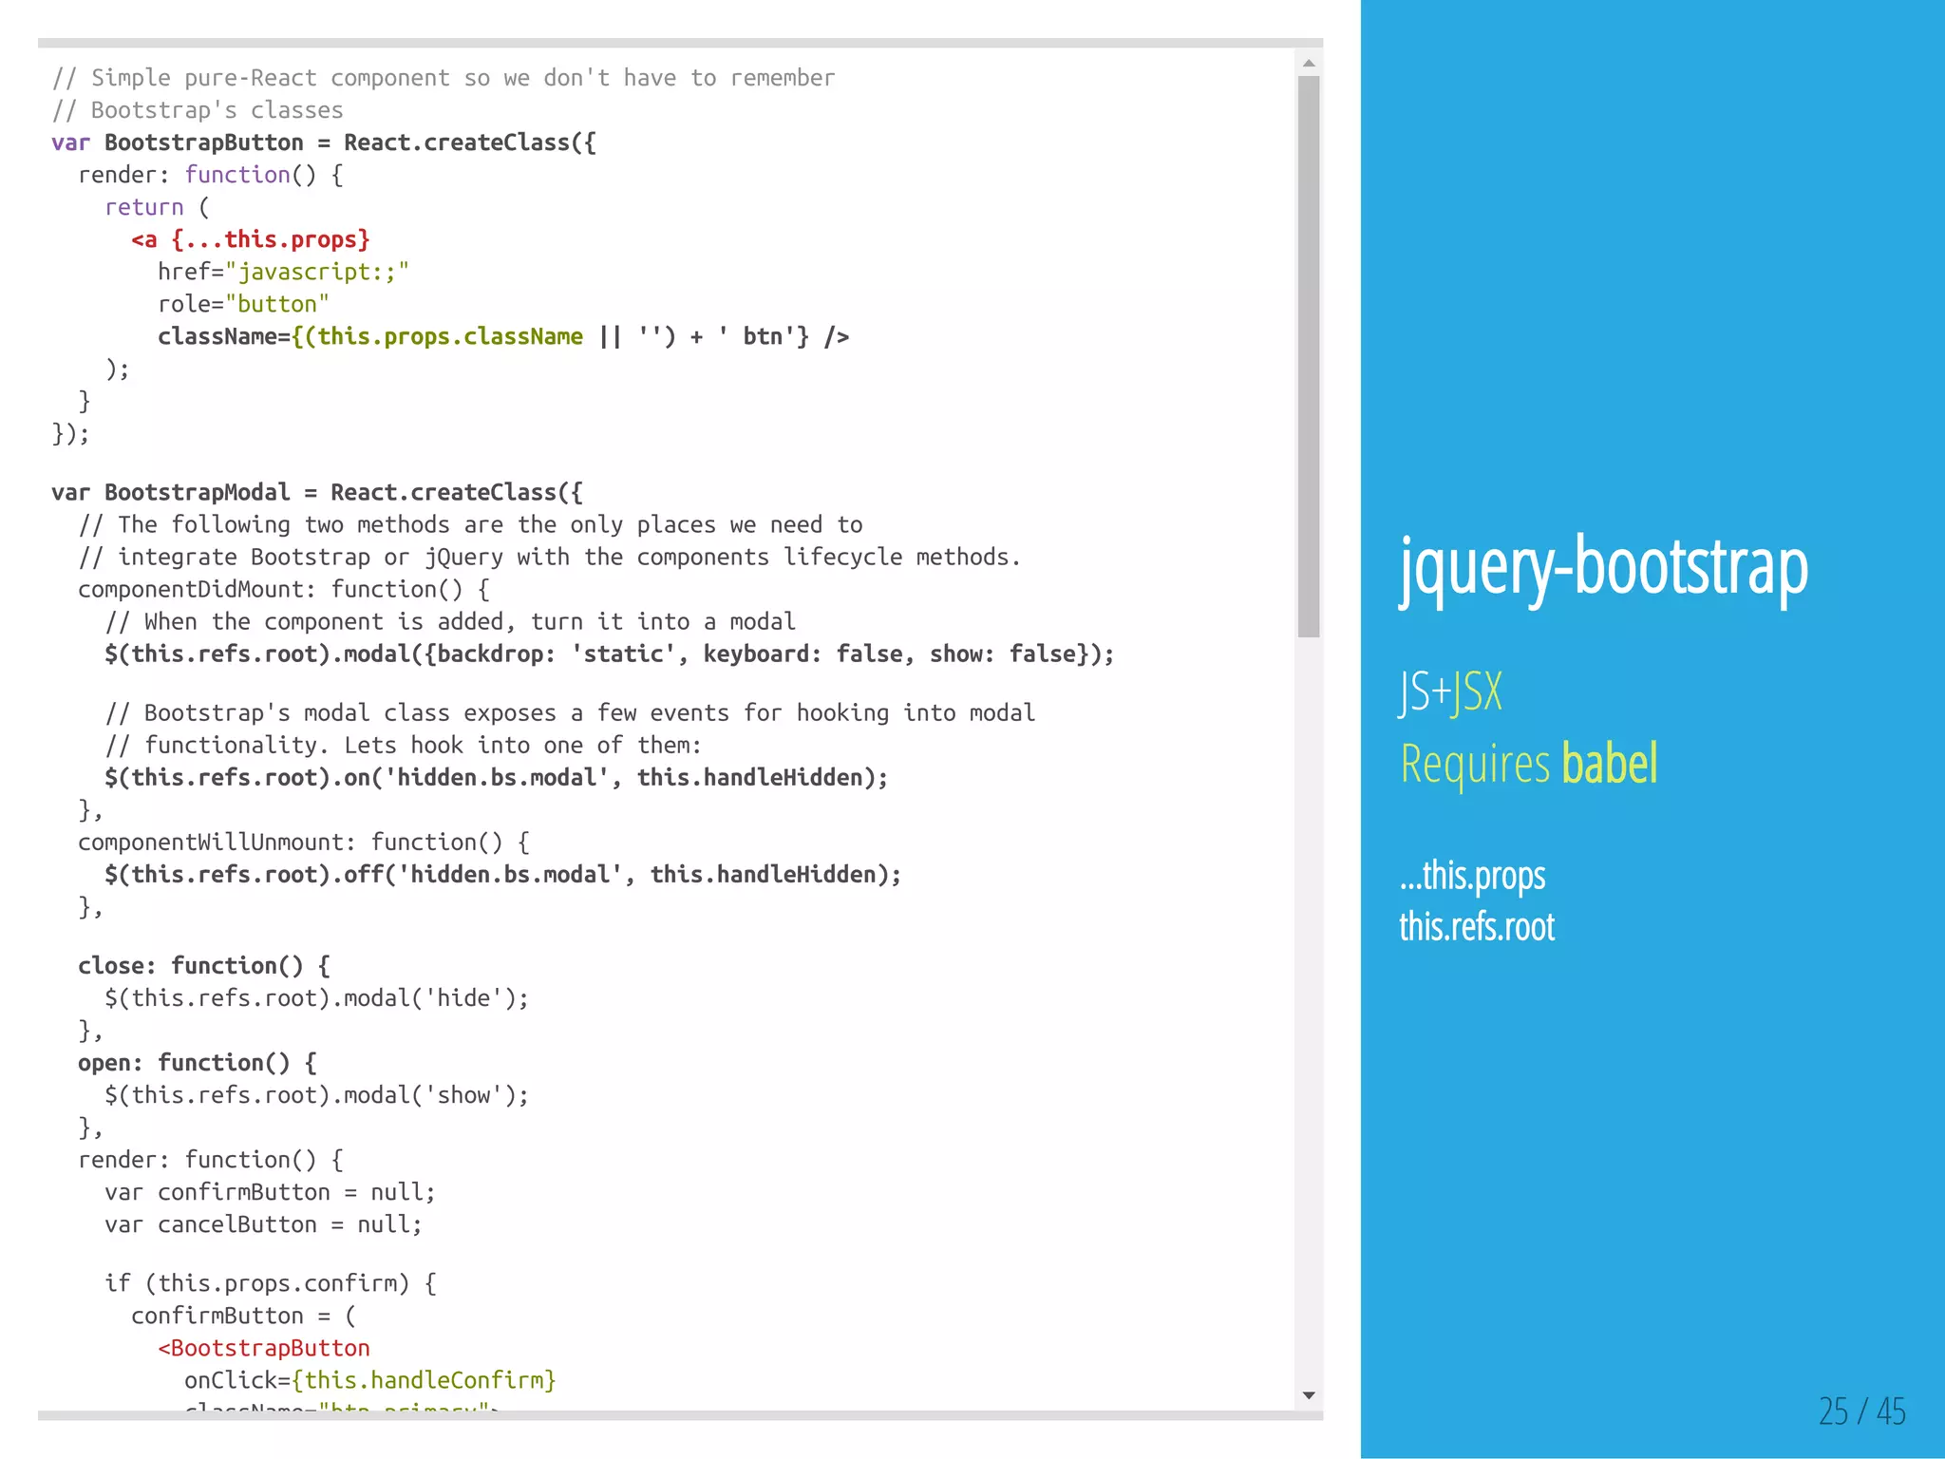The width and height of the screenshot is (1945, 1459).
Task: Click the .off('hidden.bs.modal' code line
Action: click(503, 874)
